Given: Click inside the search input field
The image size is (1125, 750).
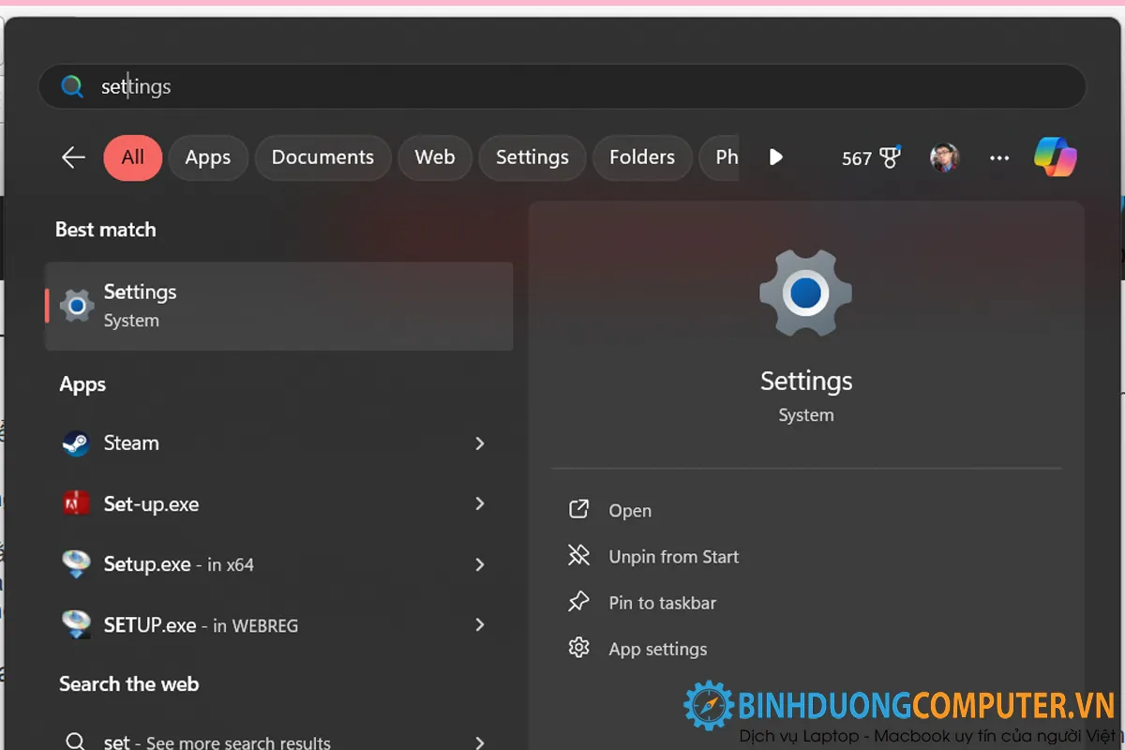Looking at the screenshot, I should [x=375, y=86].
